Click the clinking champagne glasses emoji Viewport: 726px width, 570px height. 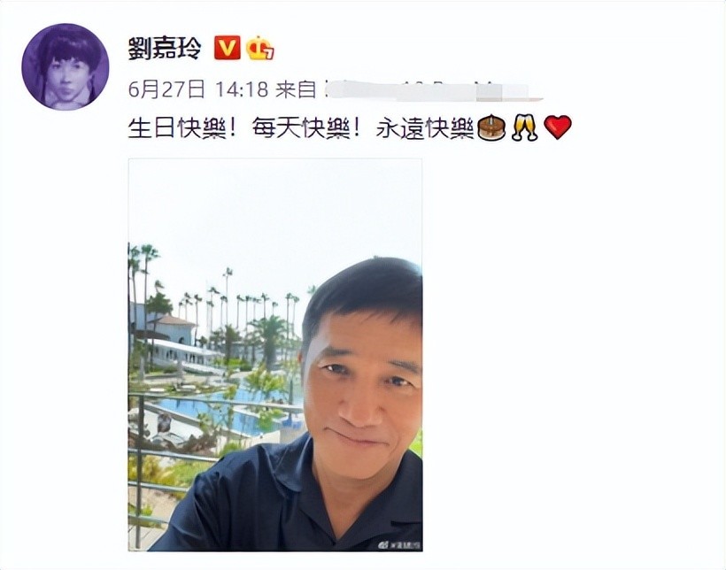(x=525, y=127)
